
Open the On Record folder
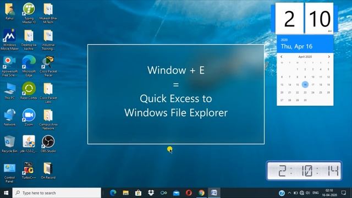pos(48,170)
